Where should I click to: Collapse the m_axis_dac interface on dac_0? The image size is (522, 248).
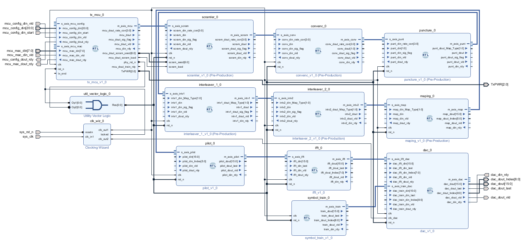point(466,179)
